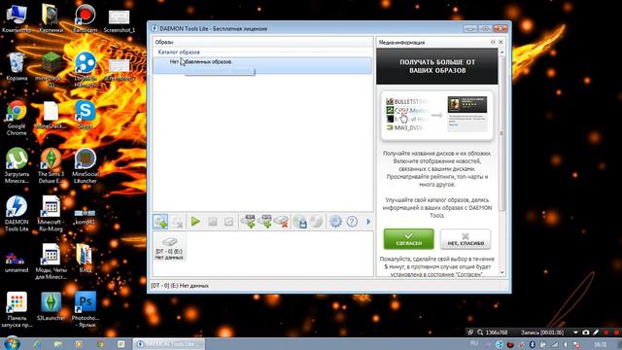This screenshot has height=350, width=622.
Task: Select the [DT - 0] (E:) virtual drive
Action: 169,247
